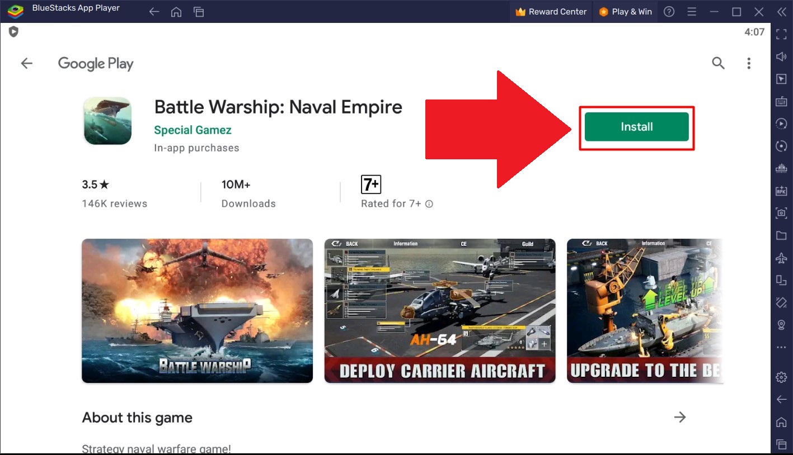
Task: Click the volume speaker icon in the sidebar
Action: [781, 56]
